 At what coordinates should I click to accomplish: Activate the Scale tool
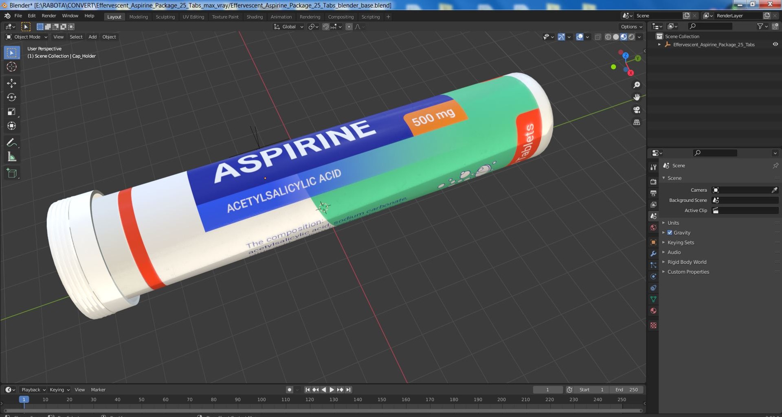(x=11, y=112)
